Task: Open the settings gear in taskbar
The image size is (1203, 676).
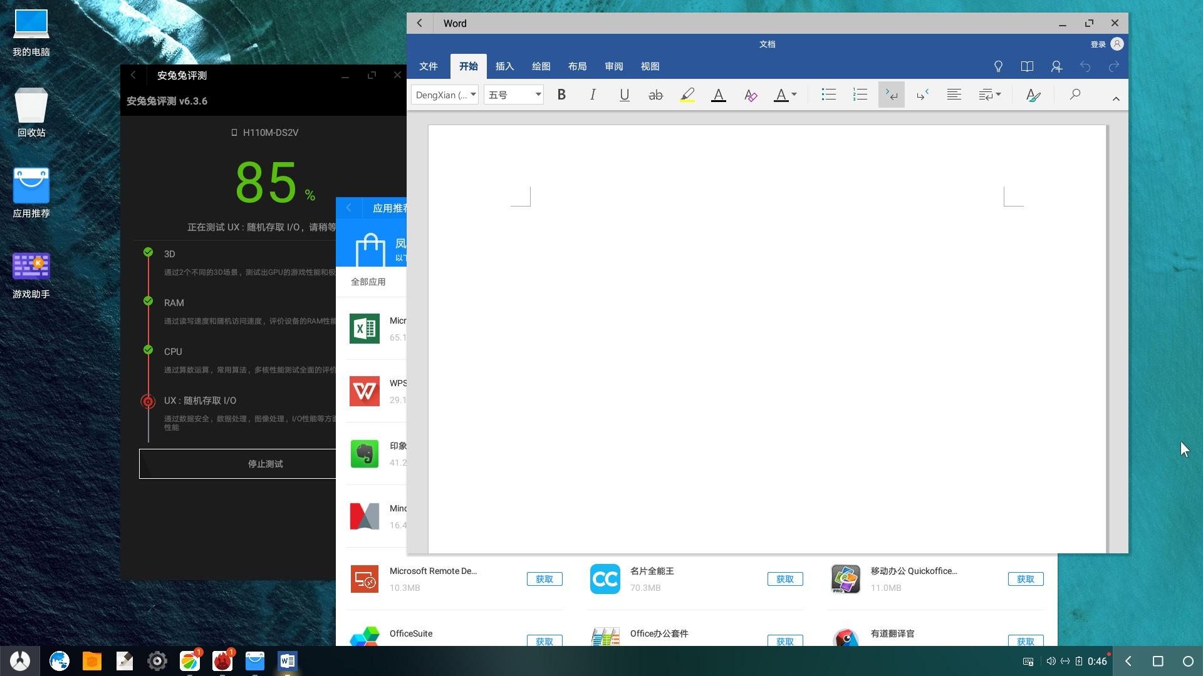Action: click(157, 661)
